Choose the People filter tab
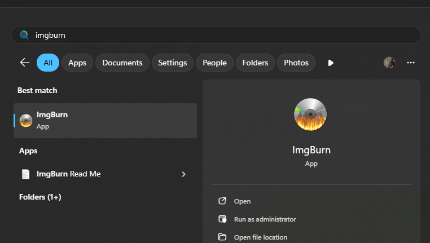The image size is (430, 243). point(214,63)
